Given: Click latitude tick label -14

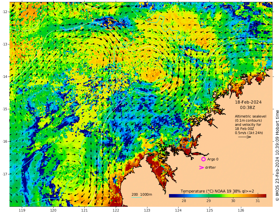Looking at the screenshot, I should pos(5,77).
